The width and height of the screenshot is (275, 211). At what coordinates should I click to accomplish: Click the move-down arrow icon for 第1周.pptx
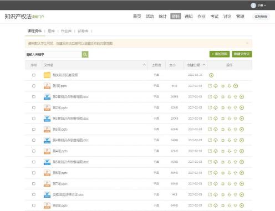(x=230, y=86)
